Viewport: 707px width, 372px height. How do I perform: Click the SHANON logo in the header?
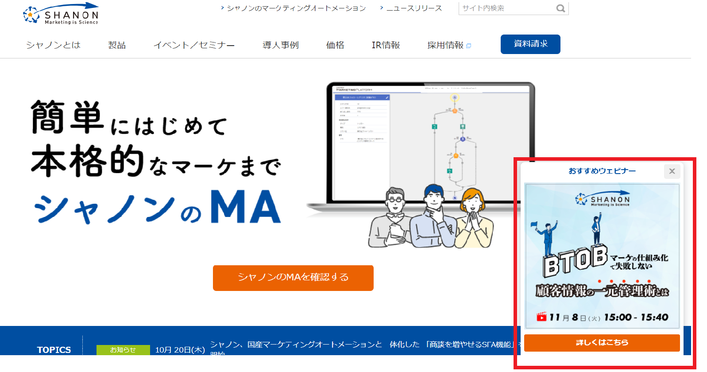[x=61, y=14]
